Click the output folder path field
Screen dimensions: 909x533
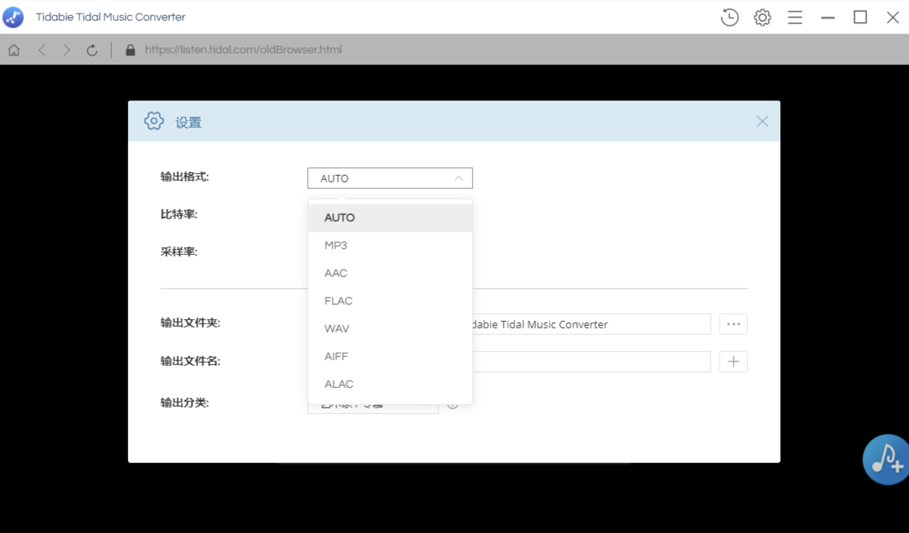point(591,324)
